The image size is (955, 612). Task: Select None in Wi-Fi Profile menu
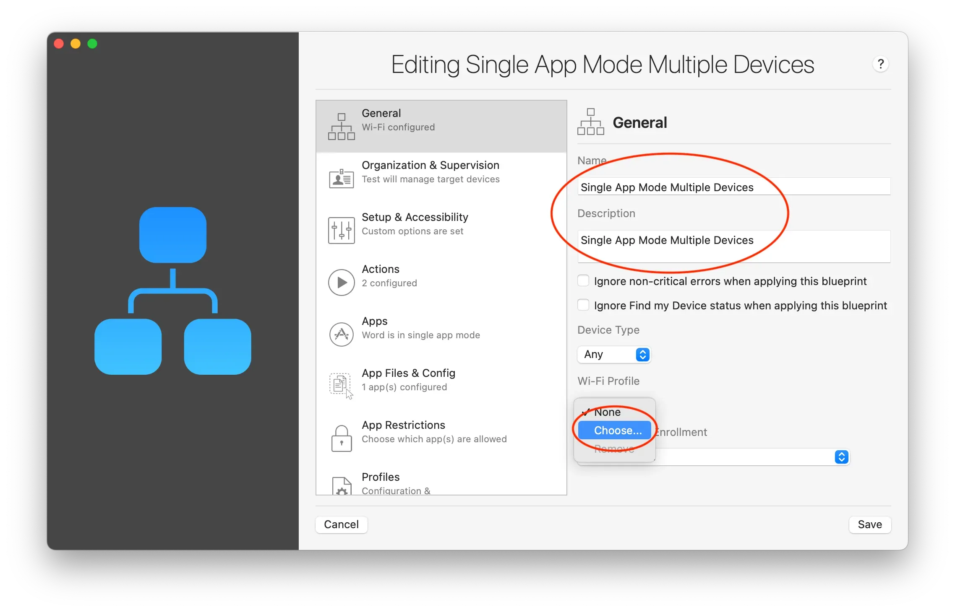click(607, 412)
